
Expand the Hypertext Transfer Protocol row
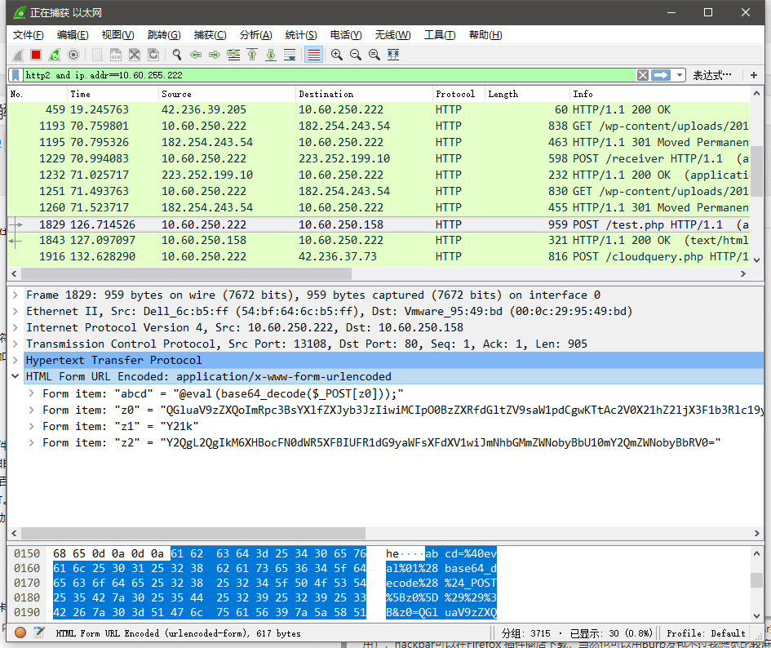coord(16,360)
